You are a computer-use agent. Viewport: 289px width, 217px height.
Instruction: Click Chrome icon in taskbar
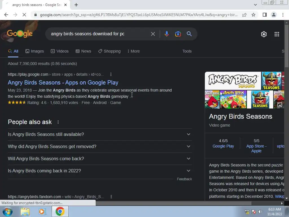pyautogui.click(x=60, y=211)
